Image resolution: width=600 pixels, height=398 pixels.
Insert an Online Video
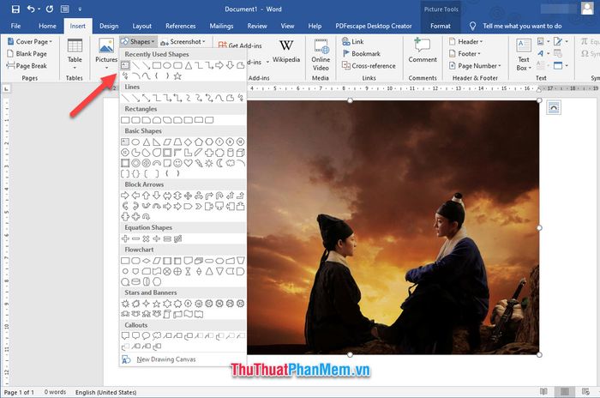[321, 55]
